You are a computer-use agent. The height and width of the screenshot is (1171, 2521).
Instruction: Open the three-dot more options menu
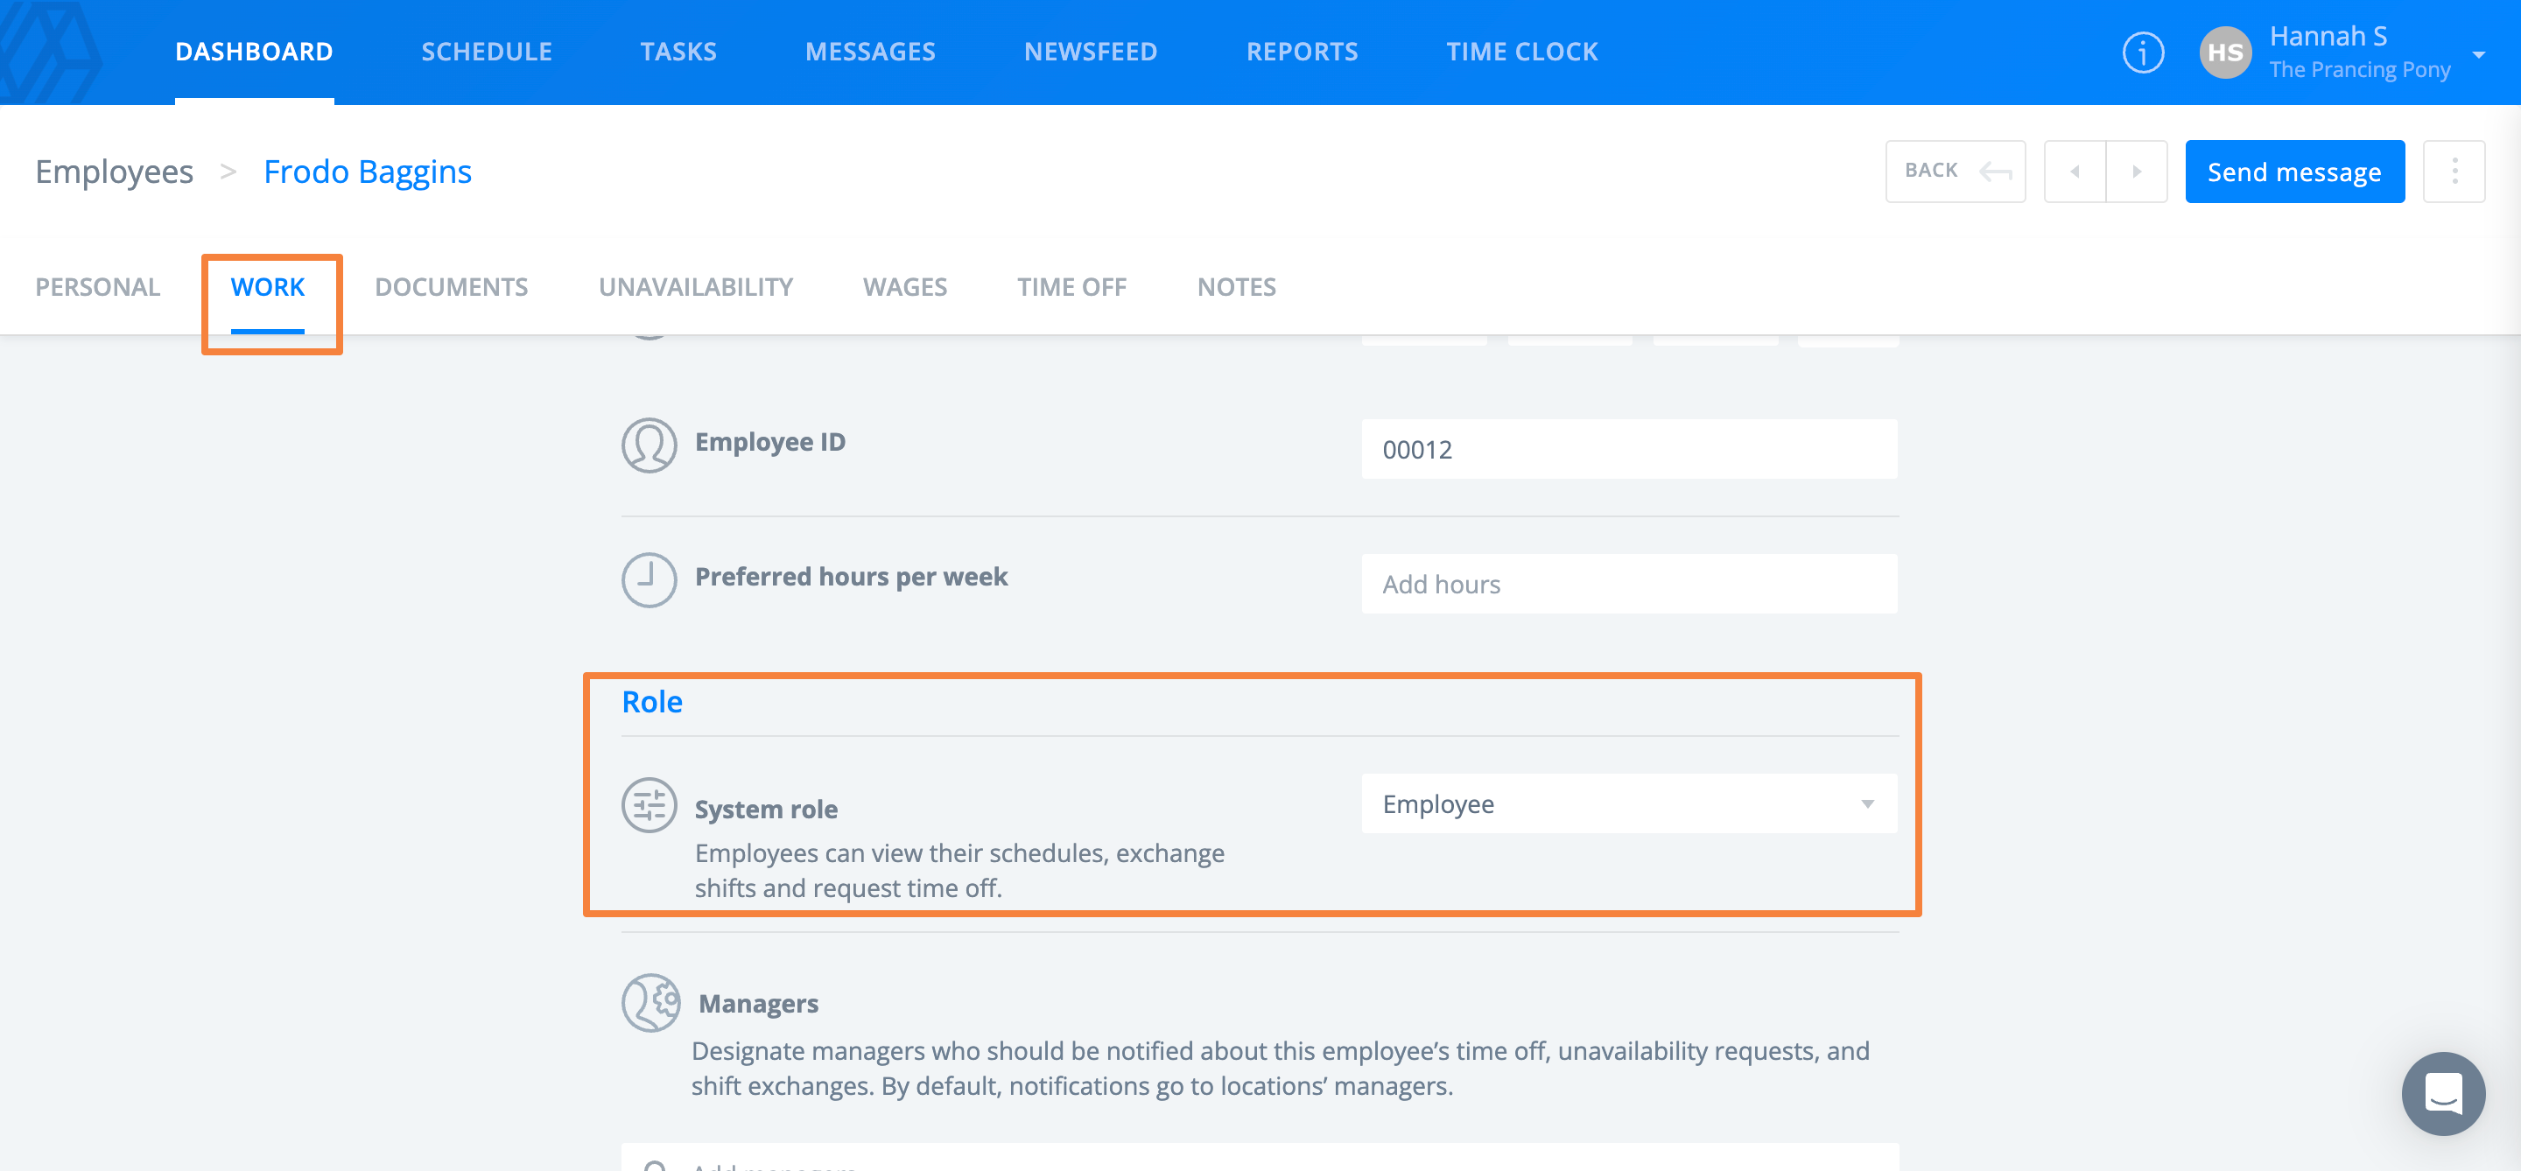[x=2454, y=172]
